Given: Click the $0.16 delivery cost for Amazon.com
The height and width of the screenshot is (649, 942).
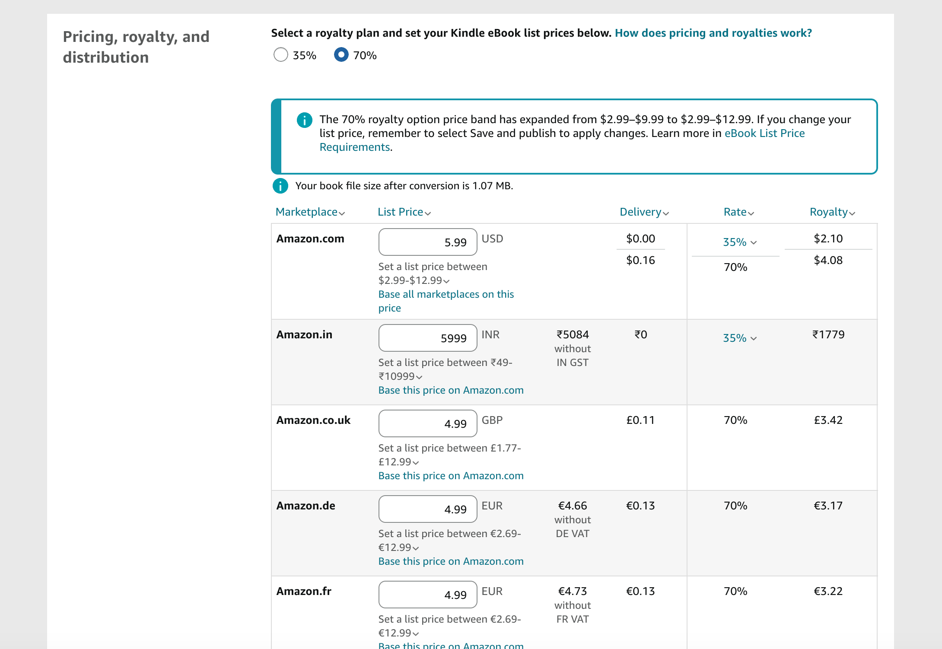Looking at the screenshot, I should pos(641,260).
